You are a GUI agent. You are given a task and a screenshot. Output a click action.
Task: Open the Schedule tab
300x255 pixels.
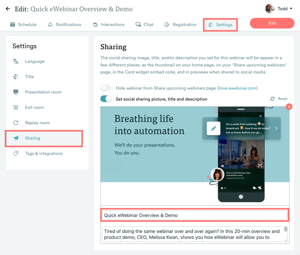(x=23, y=25)
